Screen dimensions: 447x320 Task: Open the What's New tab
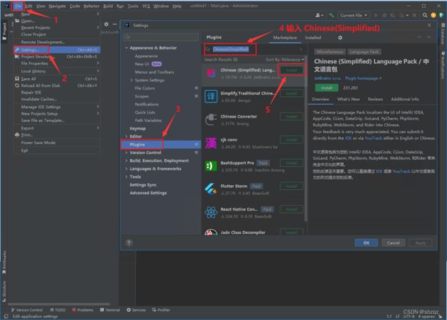click(x=349, y=99)
